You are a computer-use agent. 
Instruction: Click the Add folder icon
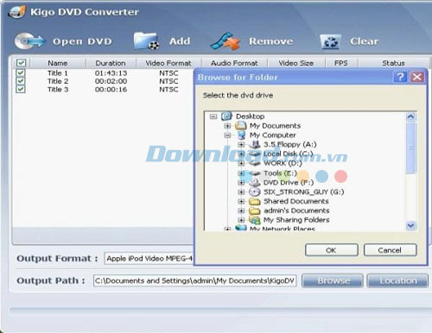[x=146, y=41]
